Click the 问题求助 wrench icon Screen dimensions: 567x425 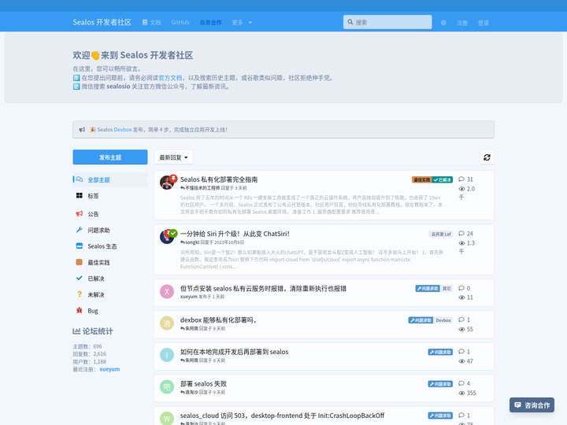coord(80,230)
